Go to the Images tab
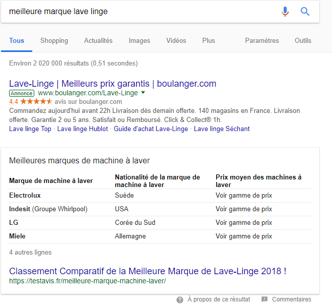The width and height of the screenshot is (332, 306). [140, 40]
